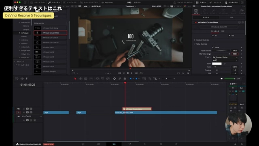Switch to inspector File tab

point(242,11)
